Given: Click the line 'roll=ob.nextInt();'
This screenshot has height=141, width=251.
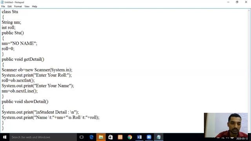Looking at the screenshot, I should [18, 80].
